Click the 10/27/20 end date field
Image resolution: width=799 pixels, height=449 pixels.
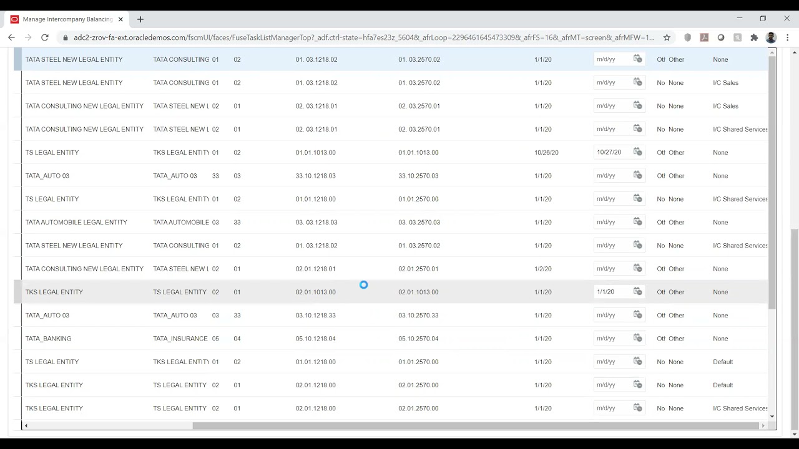point(612,152)
